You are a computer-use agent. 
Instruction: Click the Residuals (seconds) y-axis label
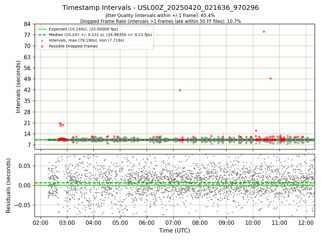point(9,186)
